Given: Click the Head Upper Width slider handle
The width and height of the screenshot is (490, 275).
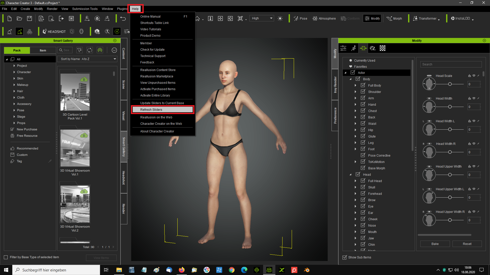Looking at the screenshot, I should (450, 175).
